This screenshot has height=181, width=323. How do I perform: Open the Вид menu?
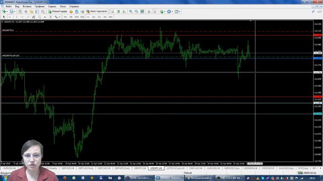click(x=17, y=7)
